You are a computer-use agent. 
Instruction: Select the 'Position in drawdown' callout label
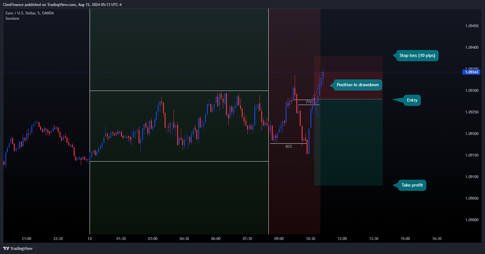click(358, 85)
